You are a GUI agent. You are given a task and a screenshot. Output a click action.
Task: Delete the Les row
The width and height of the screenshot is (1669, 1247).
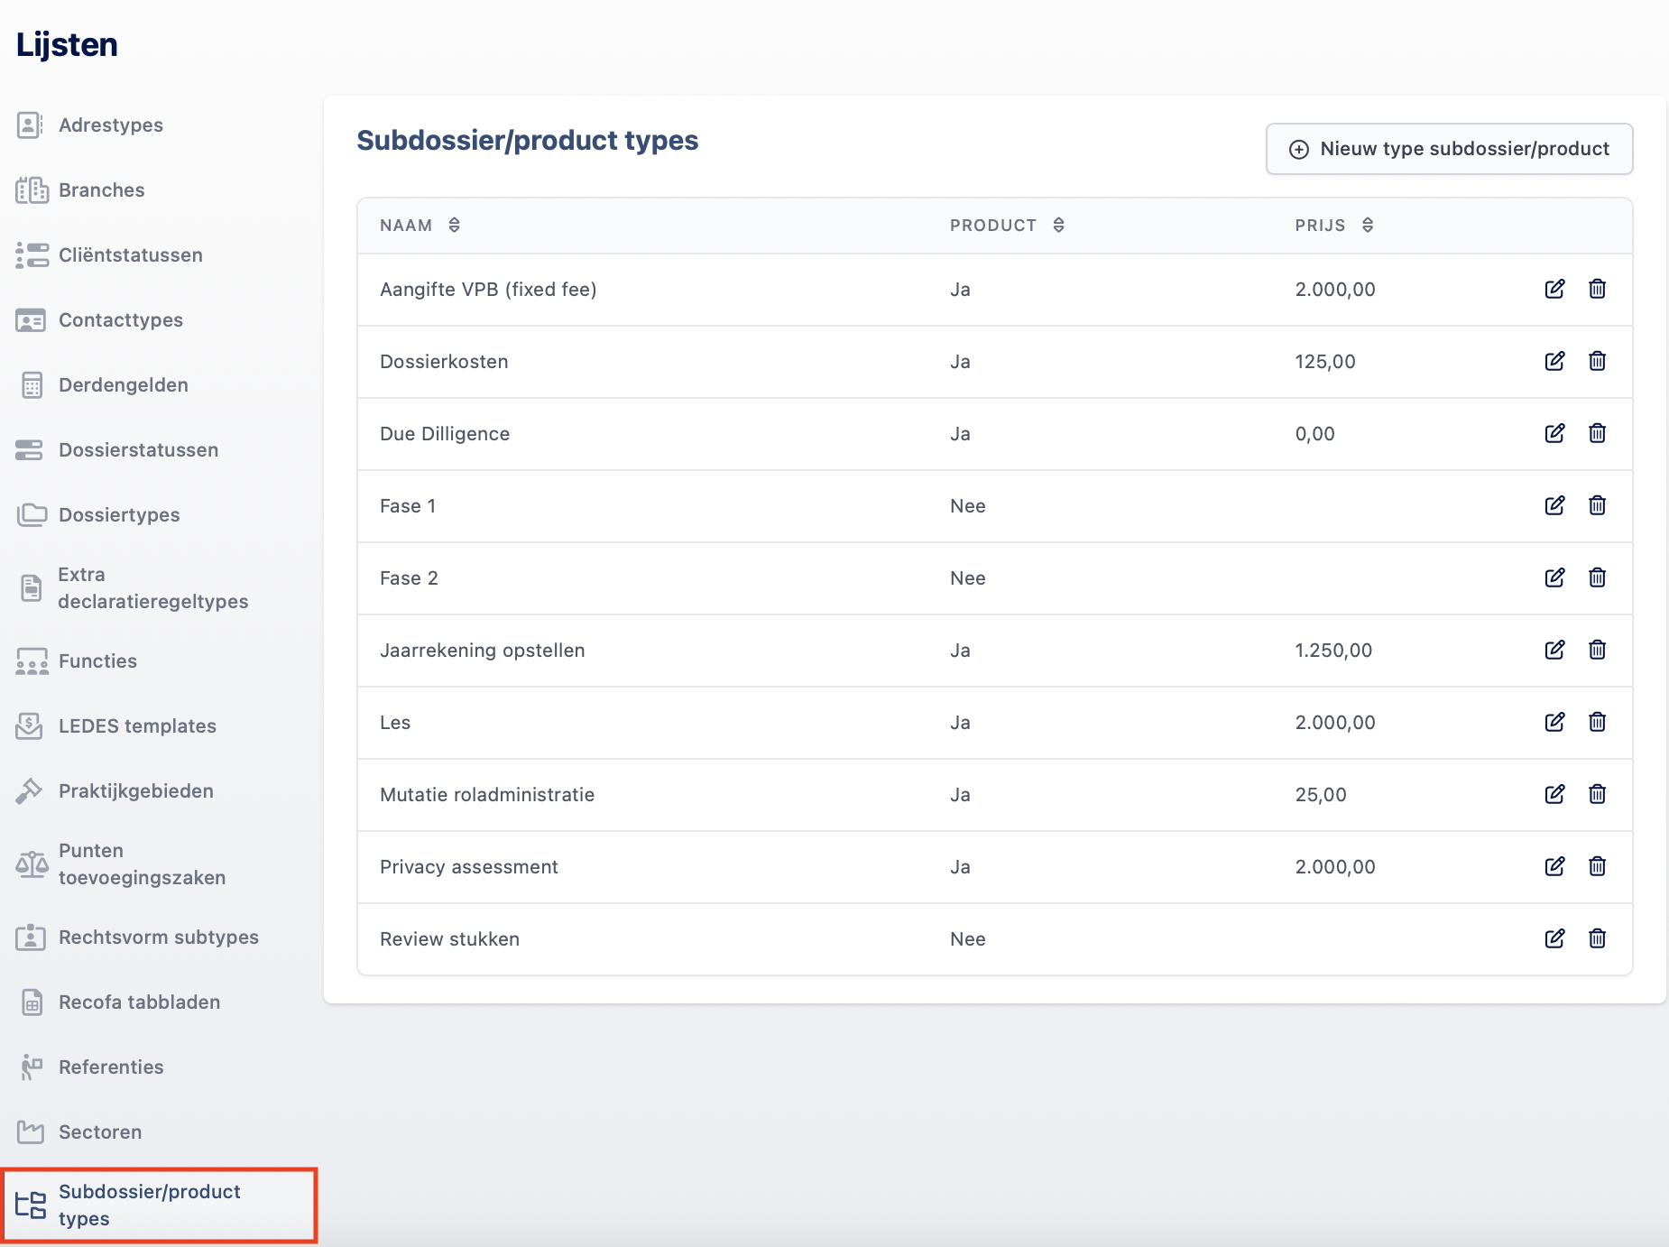click(1597, 722)
